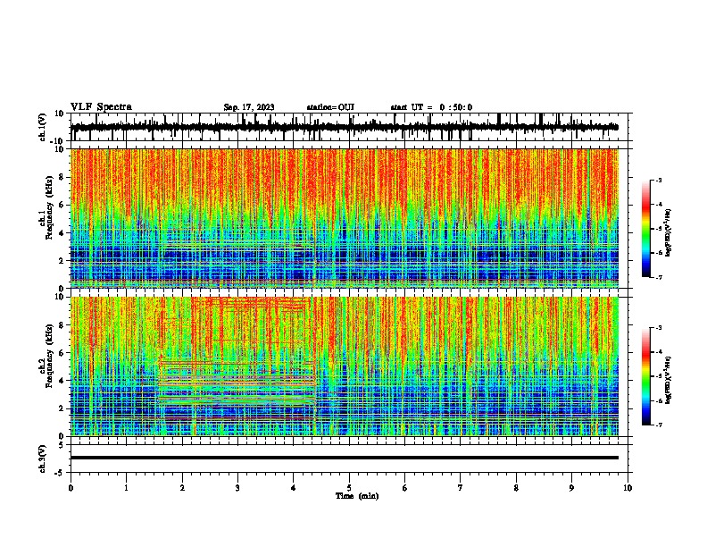Click the time axis tick label "10"
This screenshot has width=707, height=547.
(x=628, y=488)
